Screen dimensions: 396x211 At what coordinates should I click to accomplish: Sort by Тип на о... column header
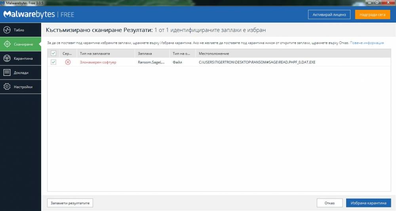pyautogui.click(x=183, y=53)
